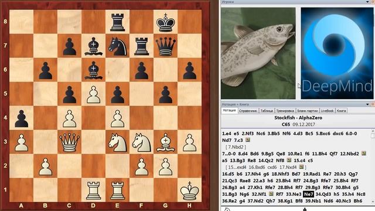Screen dimensions: 375x211
Task: Pick the white rook on d1
Action: (x=94, y=190)
